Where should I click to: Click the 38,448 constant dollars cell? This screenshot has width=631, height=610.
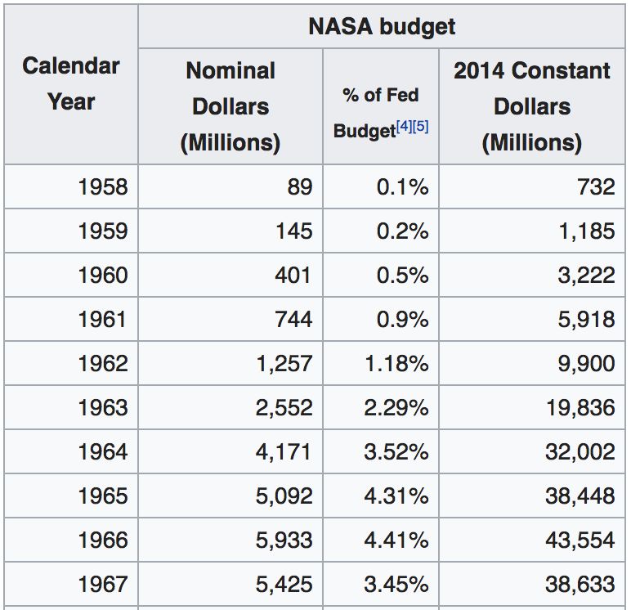click(x=580, y=496)
